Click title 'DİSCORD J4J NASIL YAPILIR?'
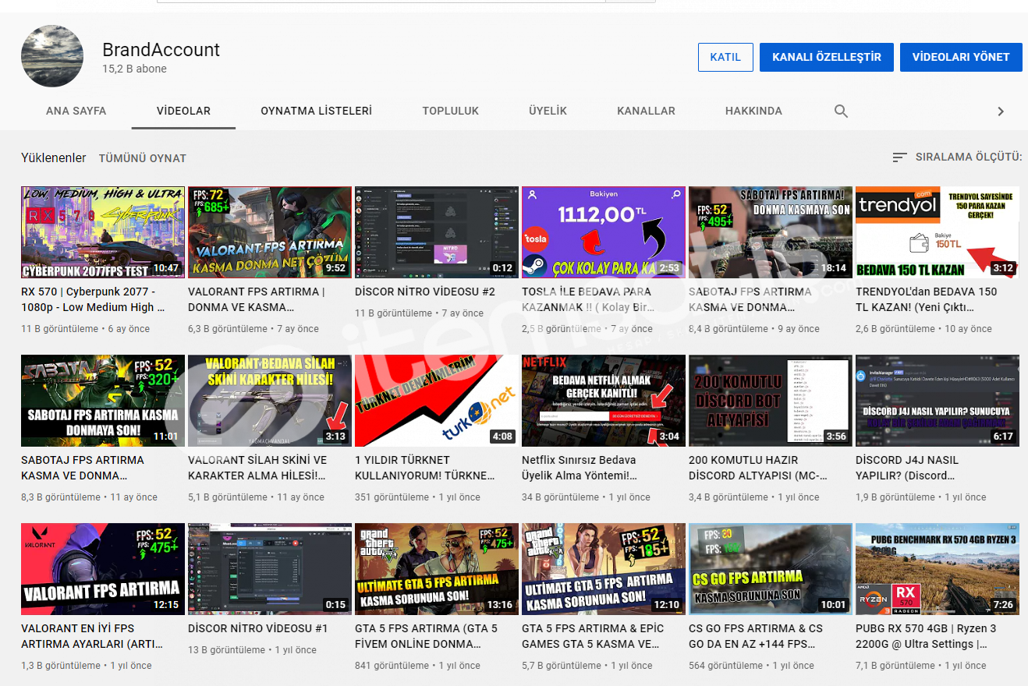This screenshot has height=686, width=1028. click(x=907, y=468)
